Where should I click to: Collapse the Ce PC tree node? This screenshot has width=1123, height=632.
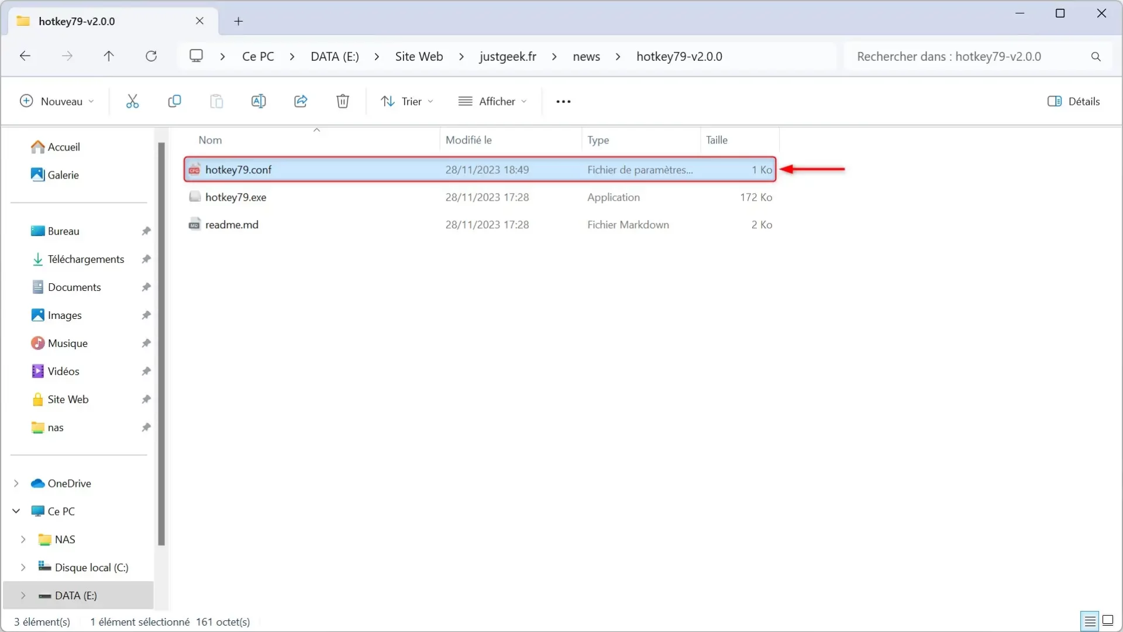[x=16, y=511]
